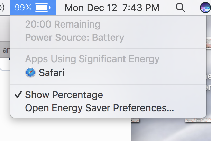Select the wide thumbnail strip at lower right
Viewport: 211px width, 141px height.
tap(198, 120)
